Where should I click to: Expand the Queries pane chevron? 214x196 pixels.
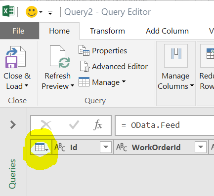(13, 125)
